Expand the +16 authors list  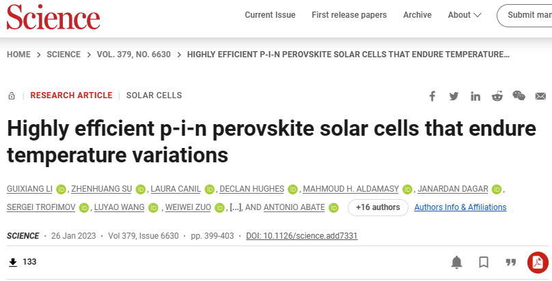tap(378, 207)
